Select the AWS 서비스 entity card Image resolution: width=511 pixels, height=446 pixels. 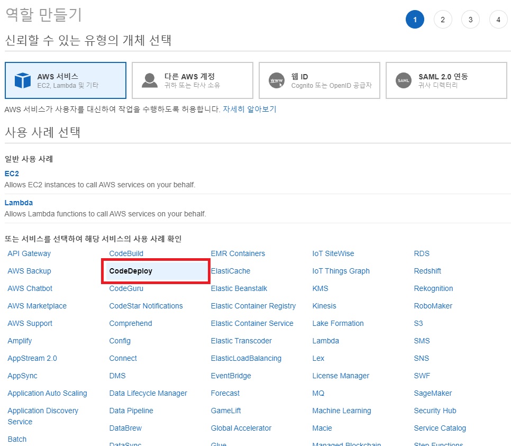coord(66,80)
